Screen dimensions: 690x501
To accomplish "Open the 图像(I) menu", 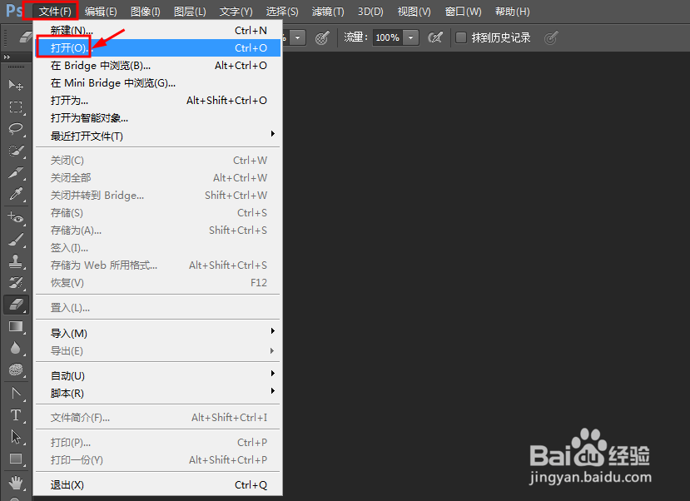I will 145,12.
